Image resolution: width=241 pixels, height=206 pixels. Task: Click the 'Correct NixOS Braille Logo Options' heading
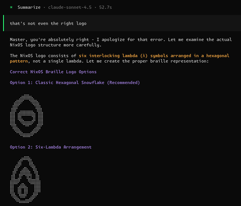[x=53, y=72]
